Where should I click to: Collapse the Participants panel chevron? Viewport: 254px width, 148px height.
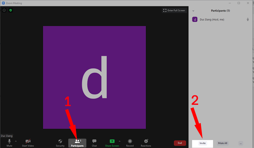click(193, 11)
